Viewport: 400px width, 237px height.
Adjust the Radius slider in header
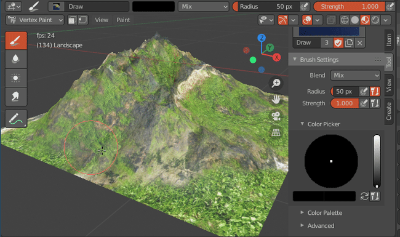point(265,6)
